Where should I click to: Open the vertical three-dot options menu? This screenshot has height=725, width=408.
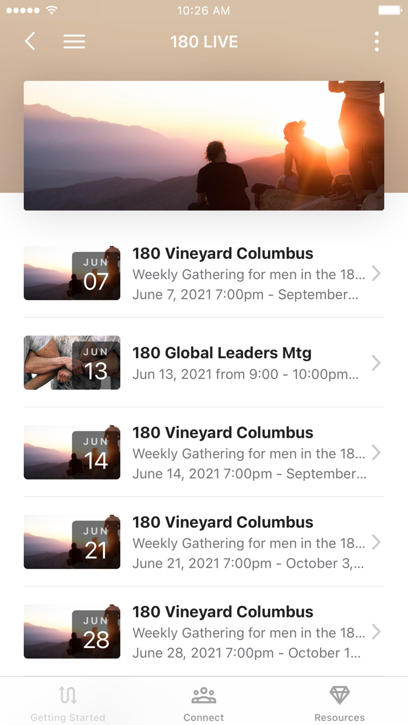(x=377, y=41)
